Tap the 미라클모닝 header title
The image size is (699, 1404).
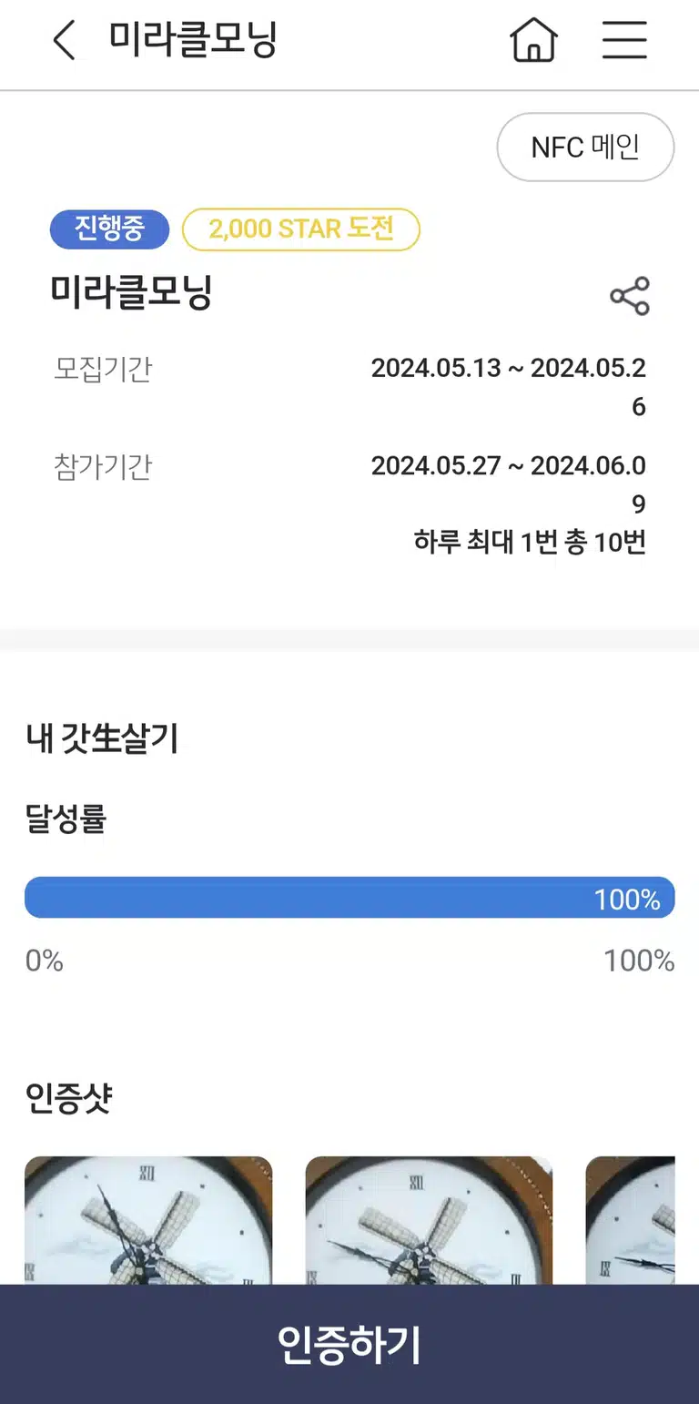[x=193, y=40]
